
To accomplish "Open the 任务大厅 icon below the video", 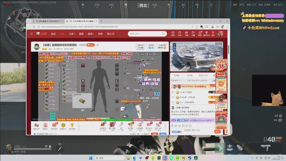I will (36, 126).
